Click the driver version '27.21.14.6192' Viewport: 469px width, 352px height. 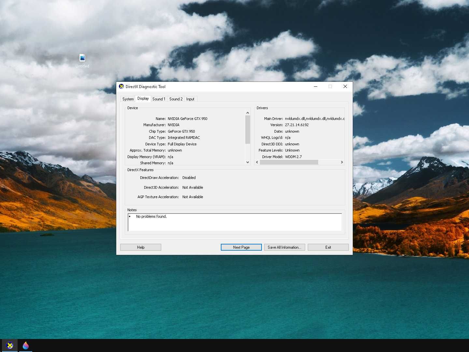297,125
